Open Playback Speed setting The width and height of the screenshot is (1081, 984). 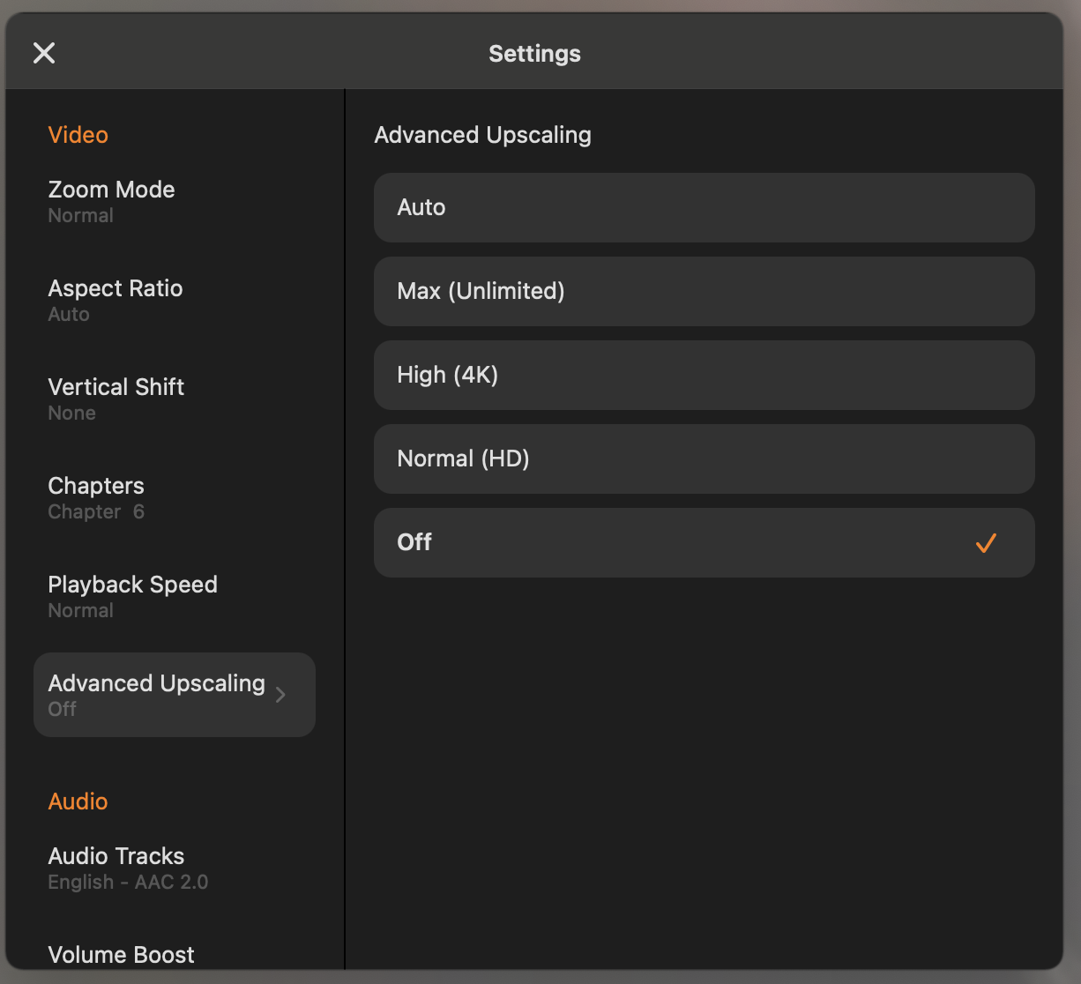coord(132,596)
